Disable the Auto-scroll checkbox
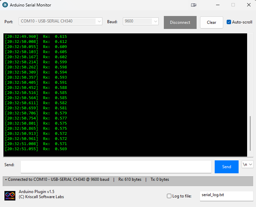The image size is (256, 207). [x=229, y=22]
